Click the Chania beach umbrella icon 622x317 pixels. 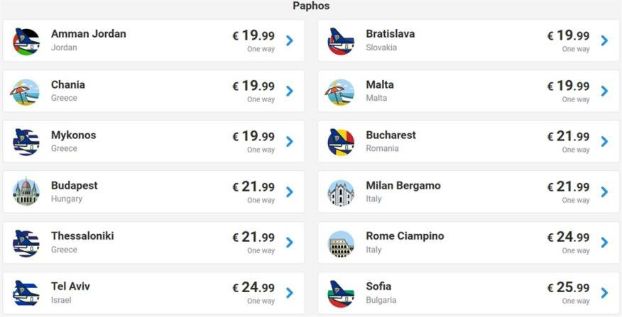[26, 91]
